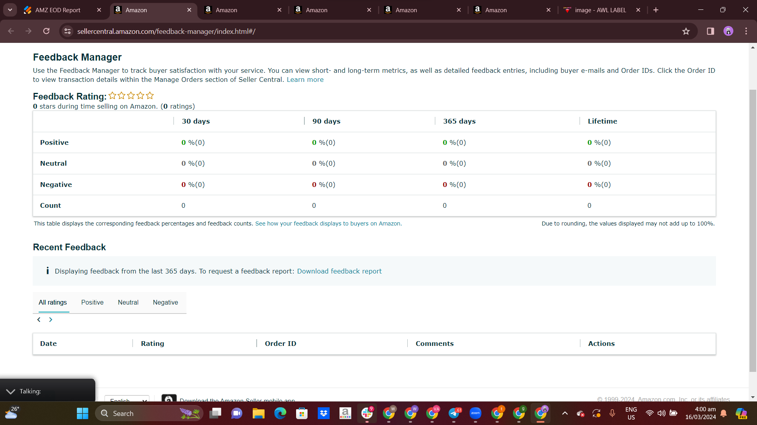757x425 pixels.
Task: Switch to the AMZ EOD Report tab
Action: point(58,10)
